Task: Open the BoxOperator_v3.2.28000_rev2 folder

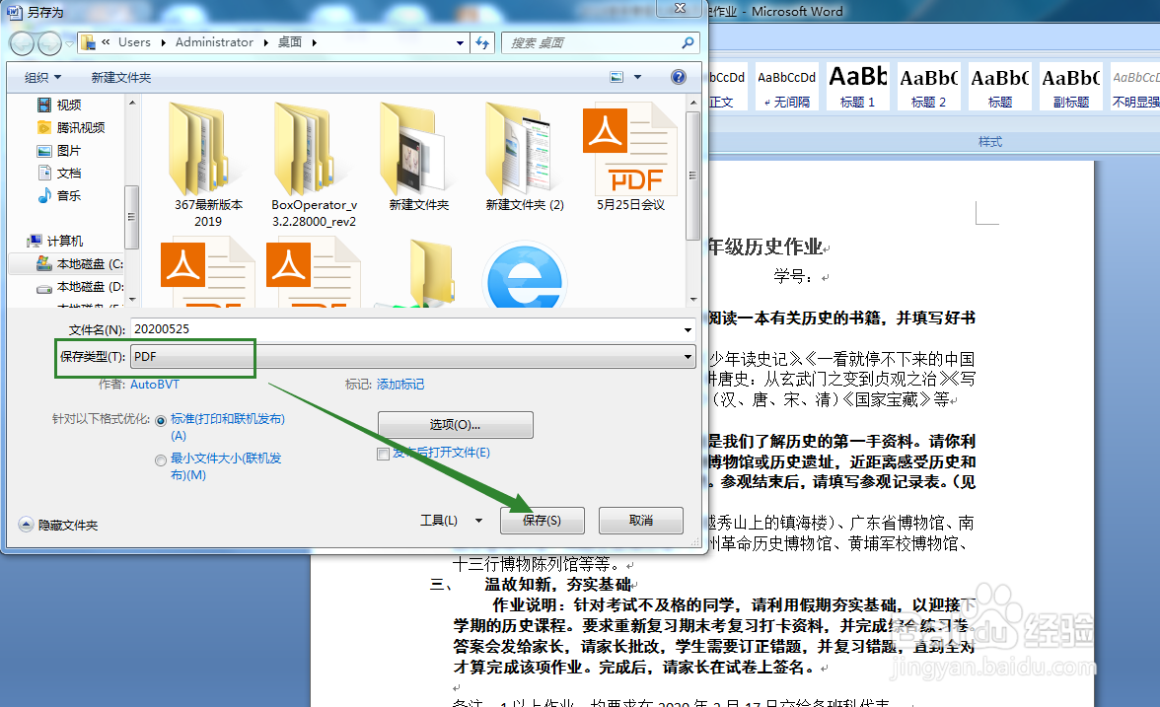Action: coord(314,166)
